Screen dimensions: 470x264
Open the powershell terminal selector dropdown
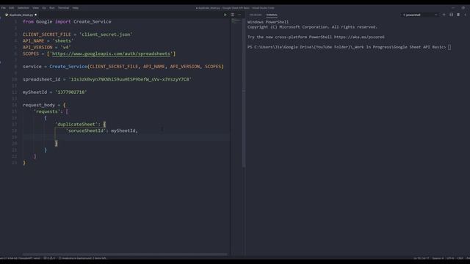tap(419, 15)
